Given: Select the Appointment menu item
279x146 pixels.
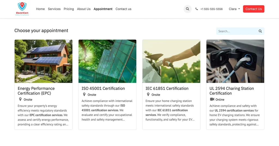Looking at the screenshot, I should (103, 9).
